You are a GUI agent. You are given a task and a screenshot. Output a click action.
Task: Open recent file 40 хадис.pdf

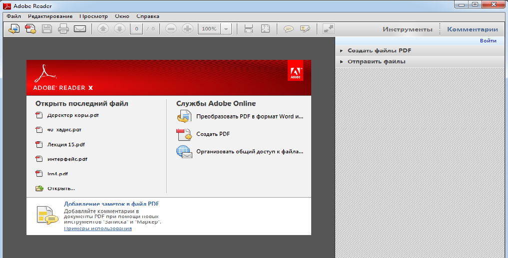(x=64, y=130)
